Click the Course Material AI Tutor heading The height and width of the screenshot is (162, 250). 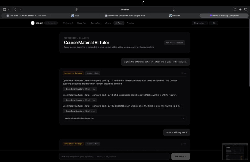tap(87, 43)
